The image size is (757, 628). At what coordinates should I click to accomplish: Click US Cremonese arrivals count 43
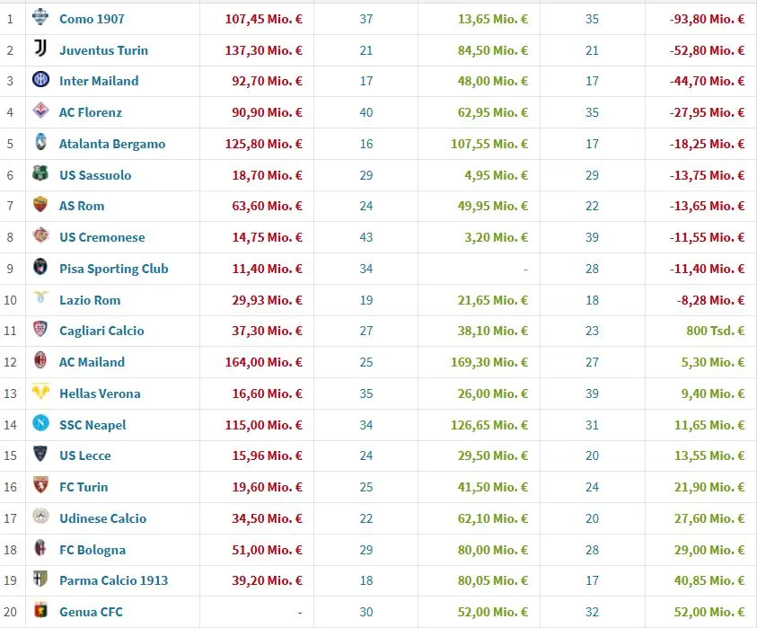pyautogui.click(x=366, y=237)
